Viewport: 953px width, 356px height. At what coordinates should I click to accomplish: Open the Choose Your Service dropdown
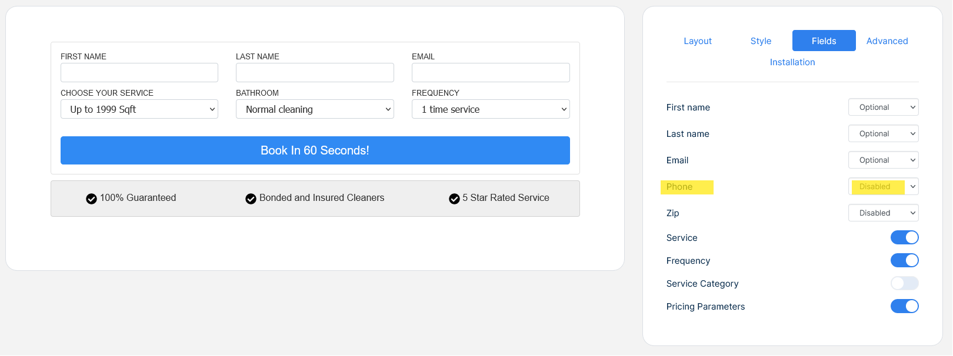tap(139, 109)
